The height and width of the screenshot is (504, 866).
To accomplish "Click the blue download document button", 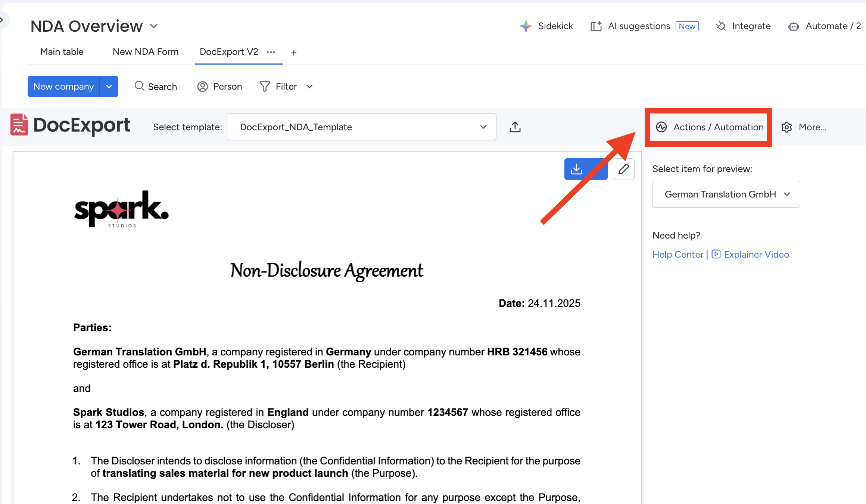I will click(x=576, y=169).
